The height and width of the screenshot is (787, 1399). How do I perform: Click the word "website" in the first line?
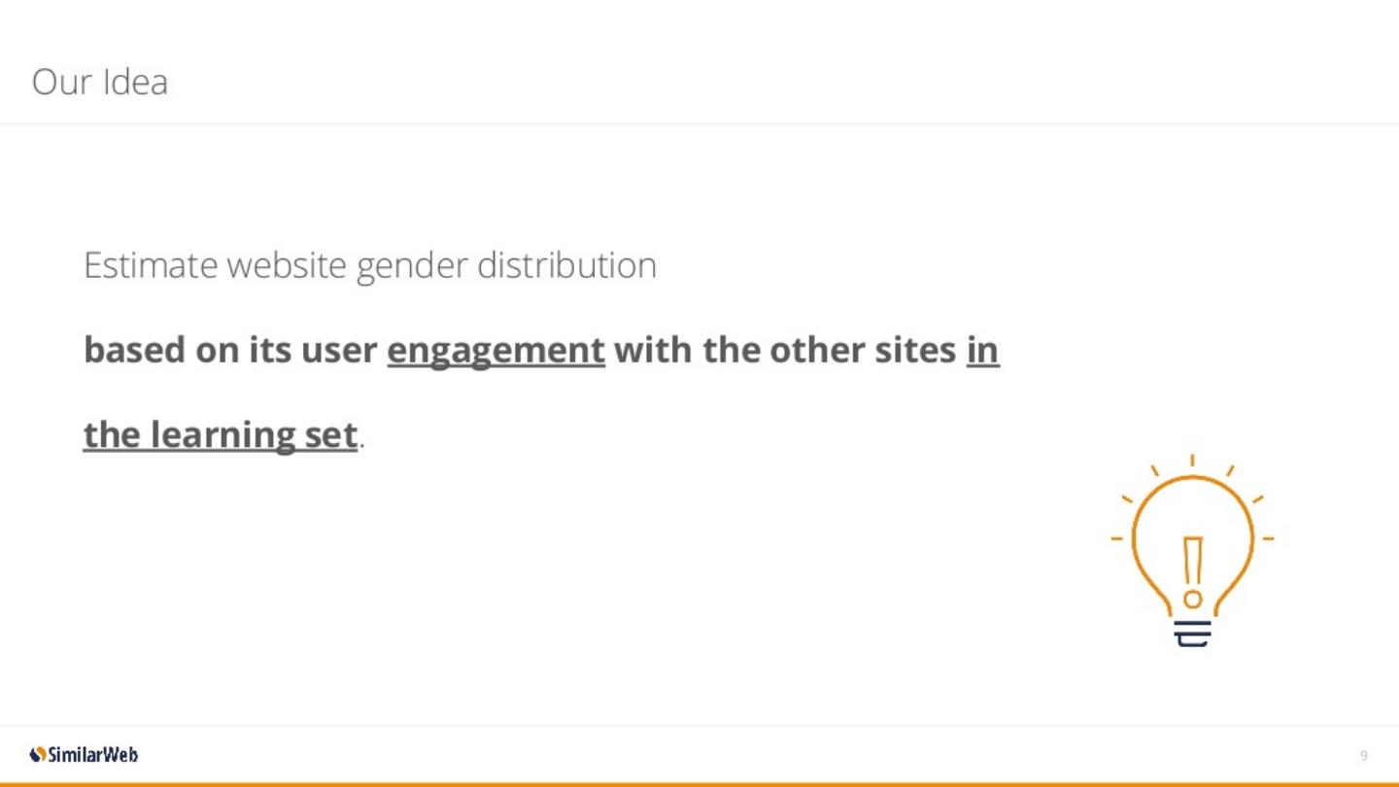[287, 265]
